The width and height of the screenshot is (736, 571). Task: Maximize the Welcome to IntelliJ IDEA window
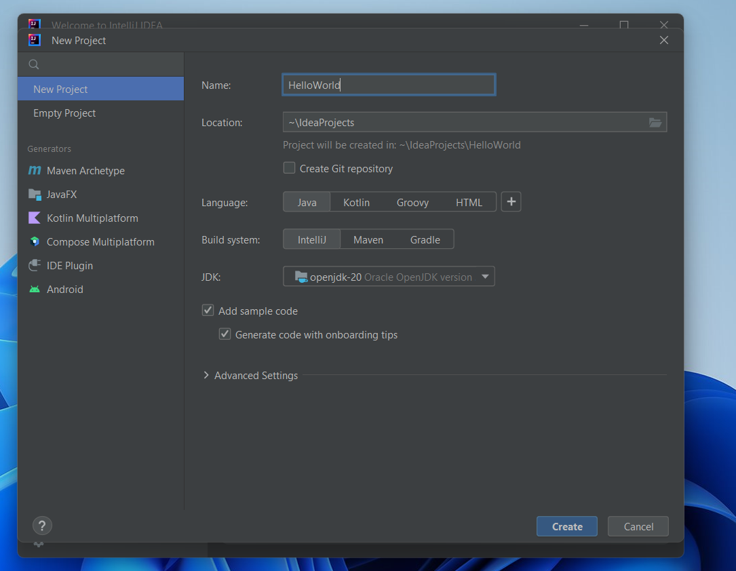(624, 24)
